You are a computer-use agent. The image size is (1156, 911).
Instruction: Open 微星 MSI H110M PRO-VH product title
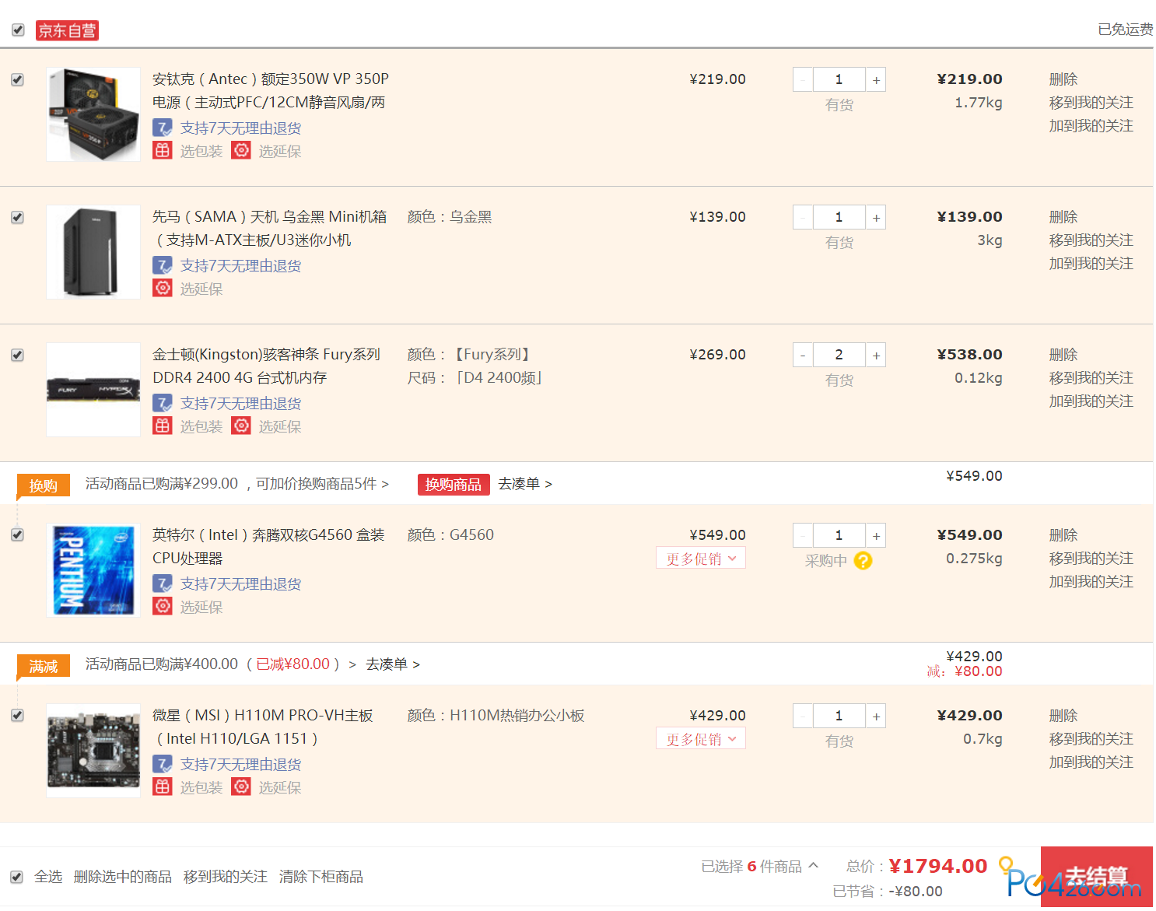pos(263,727)
